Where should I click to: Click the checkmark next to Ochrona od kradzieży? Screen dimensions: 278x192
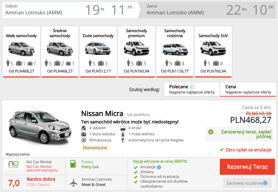tap(136, 177)
